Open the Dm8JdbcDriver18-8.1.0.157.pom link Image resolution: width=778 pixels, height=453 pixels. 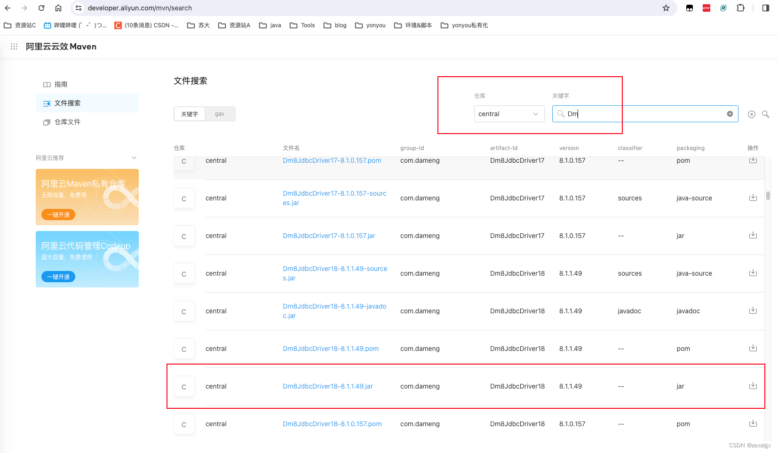coord(332,424)
